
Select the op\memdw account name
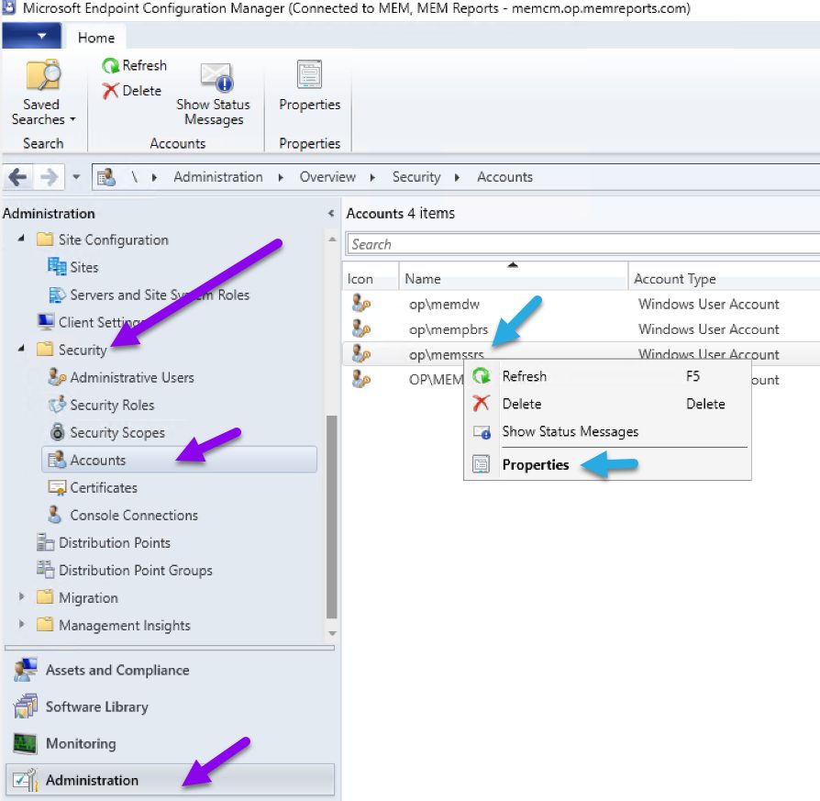tap(444, 304)
